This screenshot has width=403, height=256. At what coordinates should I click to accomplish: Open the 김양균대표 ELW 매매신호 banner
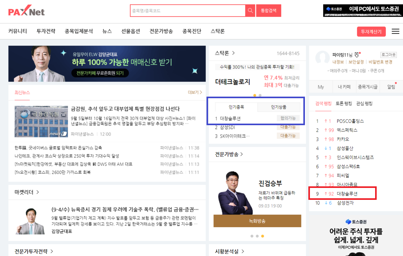107,64
